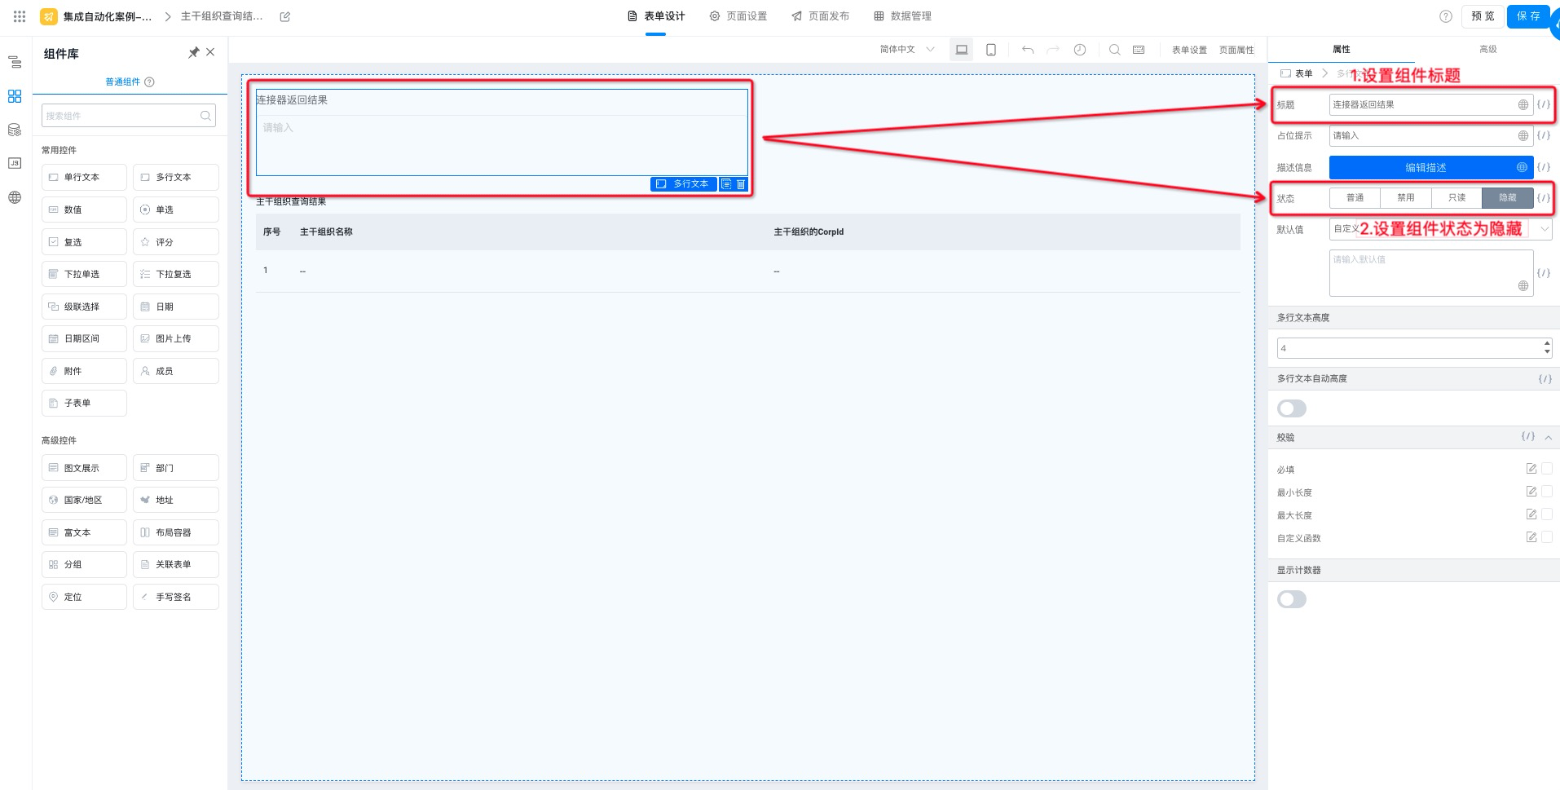This screenshot has width=1560, height=790.
Task: Check the 必填 validation checkbox
Action: click(x=1546, y=469)
